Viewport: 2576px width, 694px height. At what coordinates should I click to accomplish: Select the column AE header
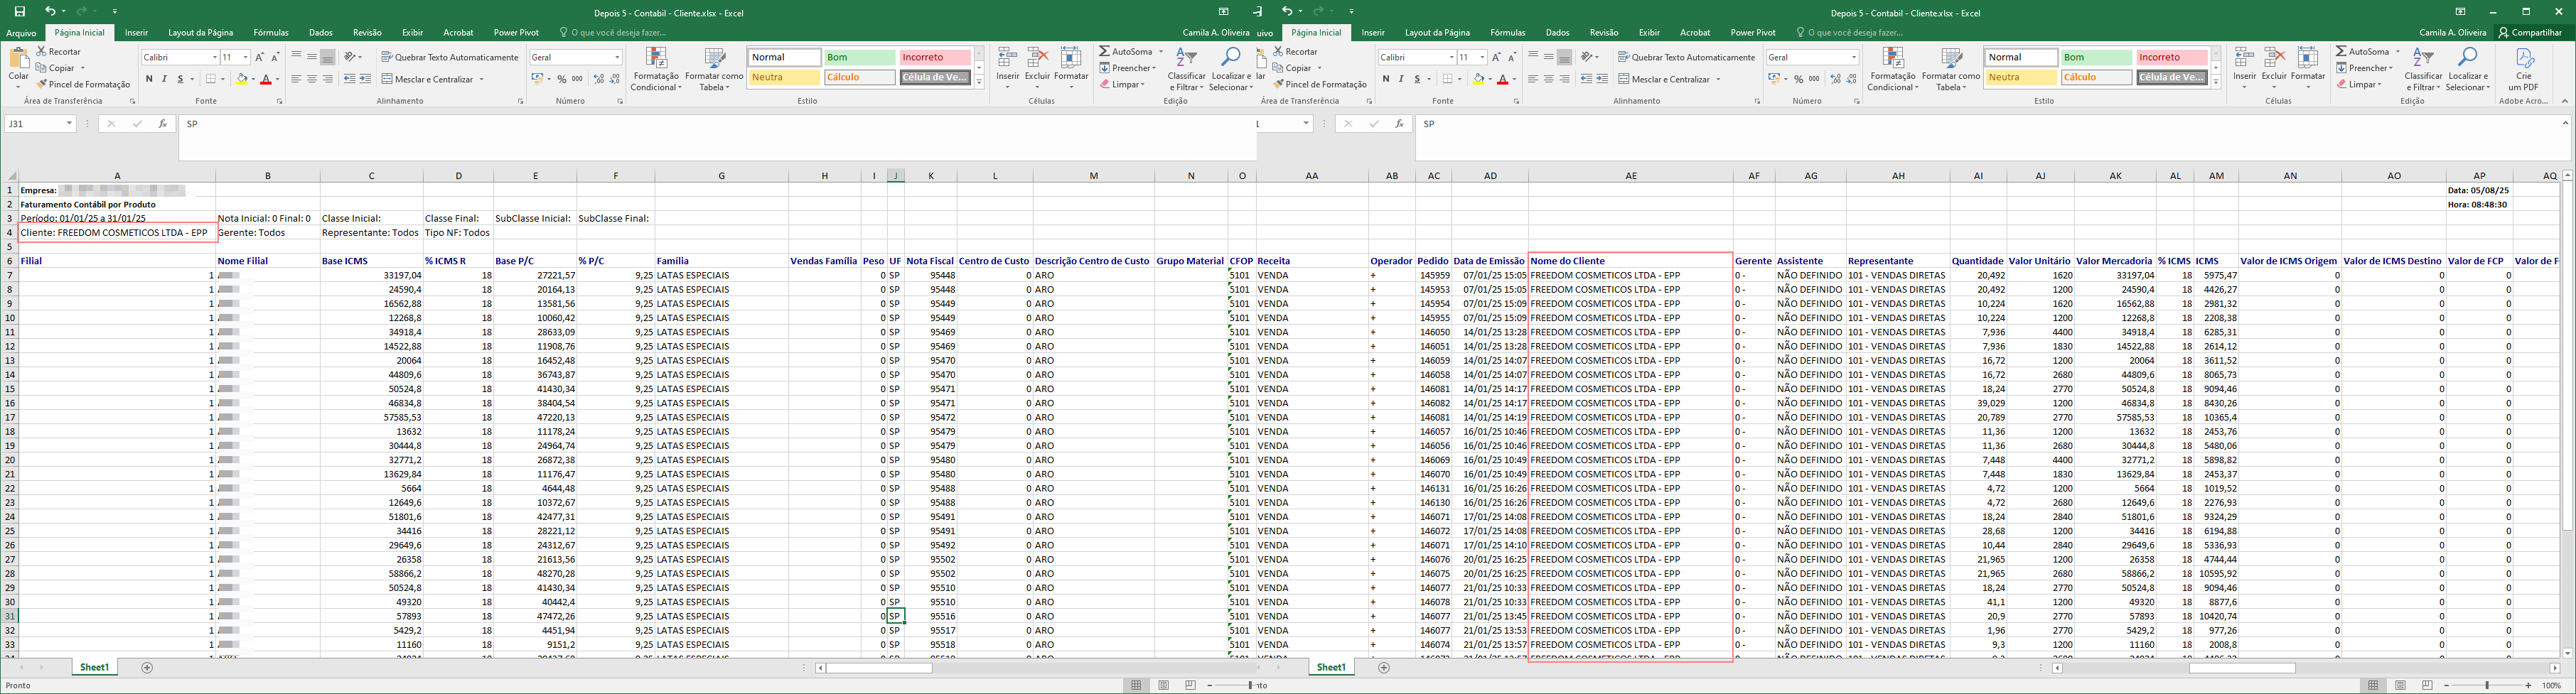point(1630,176)
